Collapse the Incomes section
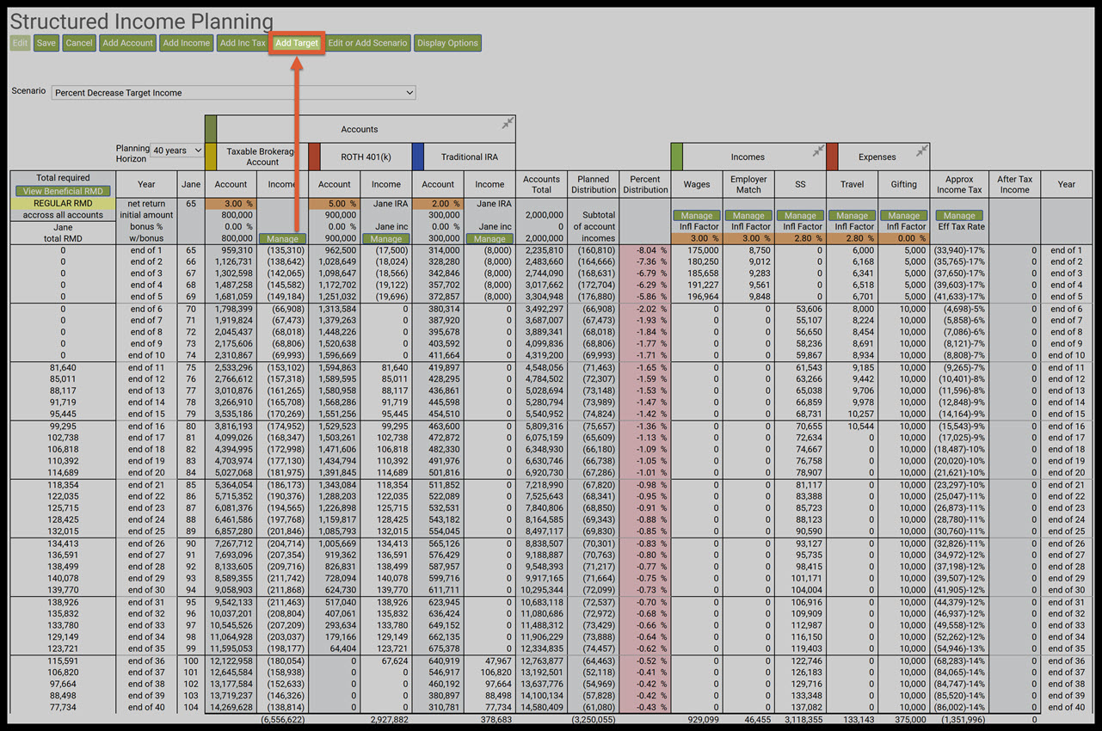1102x731 pixels. coord(818,151)
